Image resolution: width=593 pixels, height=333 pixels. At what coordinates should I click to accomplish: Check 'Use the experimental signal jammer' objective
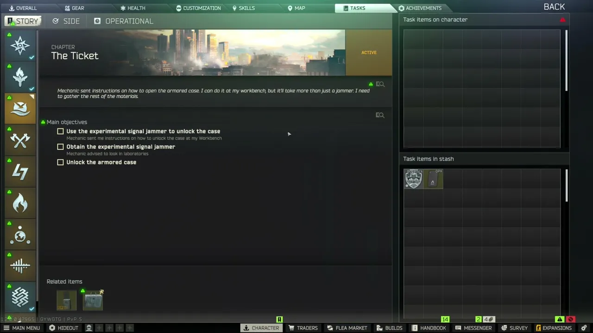[60, 131]
